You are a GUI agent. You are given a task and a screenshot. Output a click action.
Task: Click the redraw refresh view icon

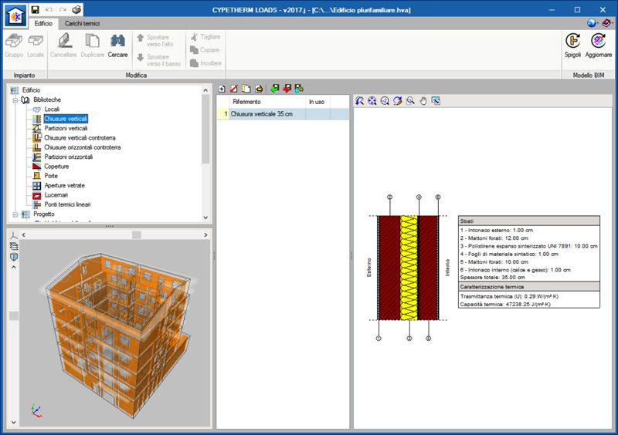(397, 101)
